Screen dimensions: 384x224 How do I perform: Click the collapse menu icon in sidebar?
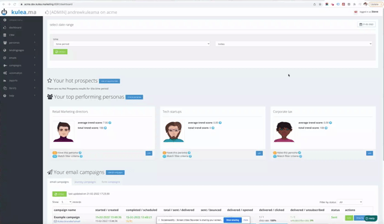click(5, 20)
